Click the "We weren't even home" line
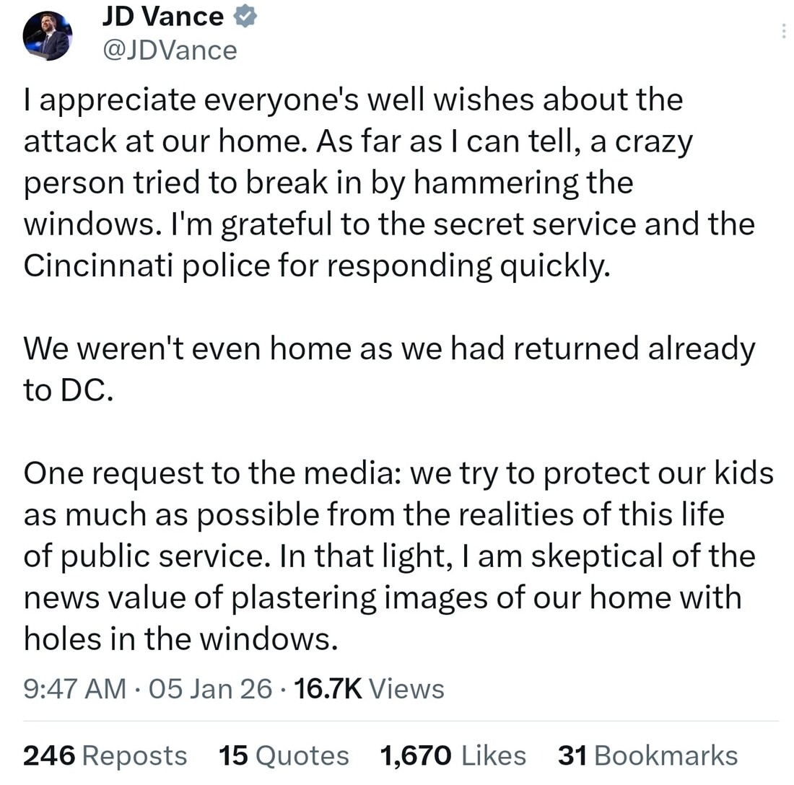This screenshot has height=785, width=794. point(389,349)
